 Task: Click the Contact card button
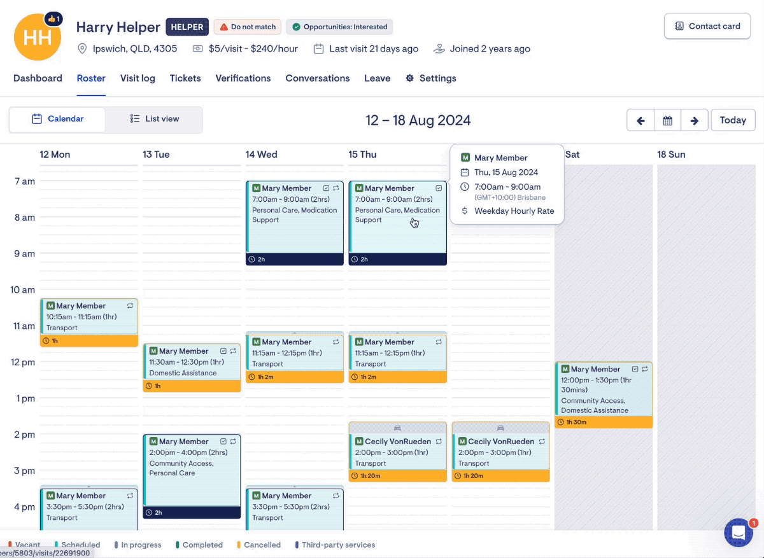(x=707, y=26)
